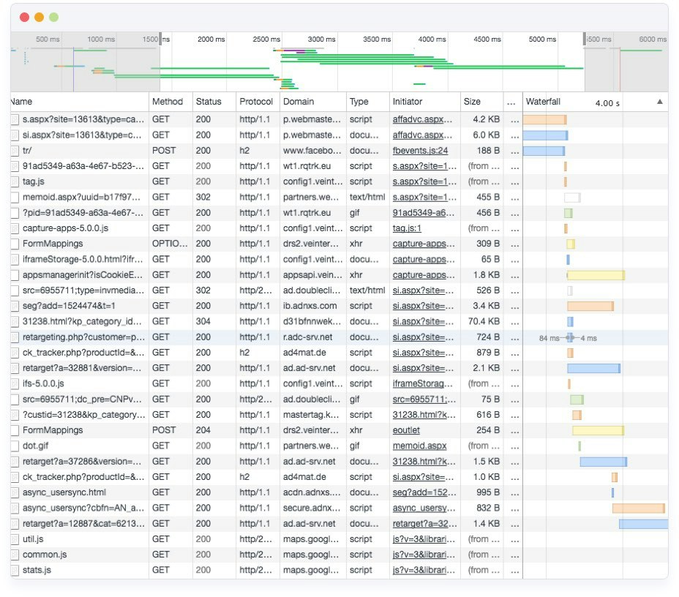Sort by the Type column header
Image resolution: width=679 pixels, height=597 pixels.
(368, 102)
